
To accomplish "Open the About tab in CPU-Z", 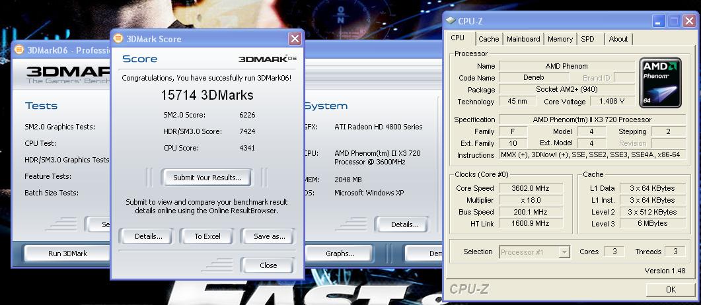I will pyautogui.click(x=618, y=39).
